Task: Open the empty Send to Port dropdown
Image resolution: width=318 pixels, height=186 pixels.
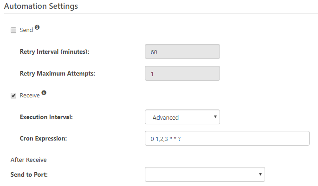Action: pos(205,174)
